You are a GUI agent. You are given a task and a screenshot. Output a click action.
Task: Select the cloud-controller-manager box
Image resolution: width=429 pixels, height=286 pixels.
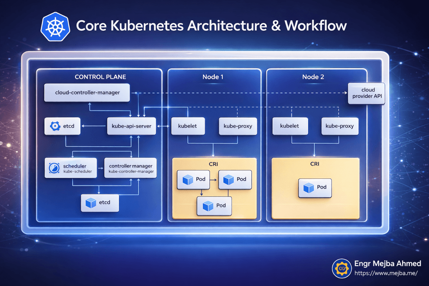coord(87,93)
